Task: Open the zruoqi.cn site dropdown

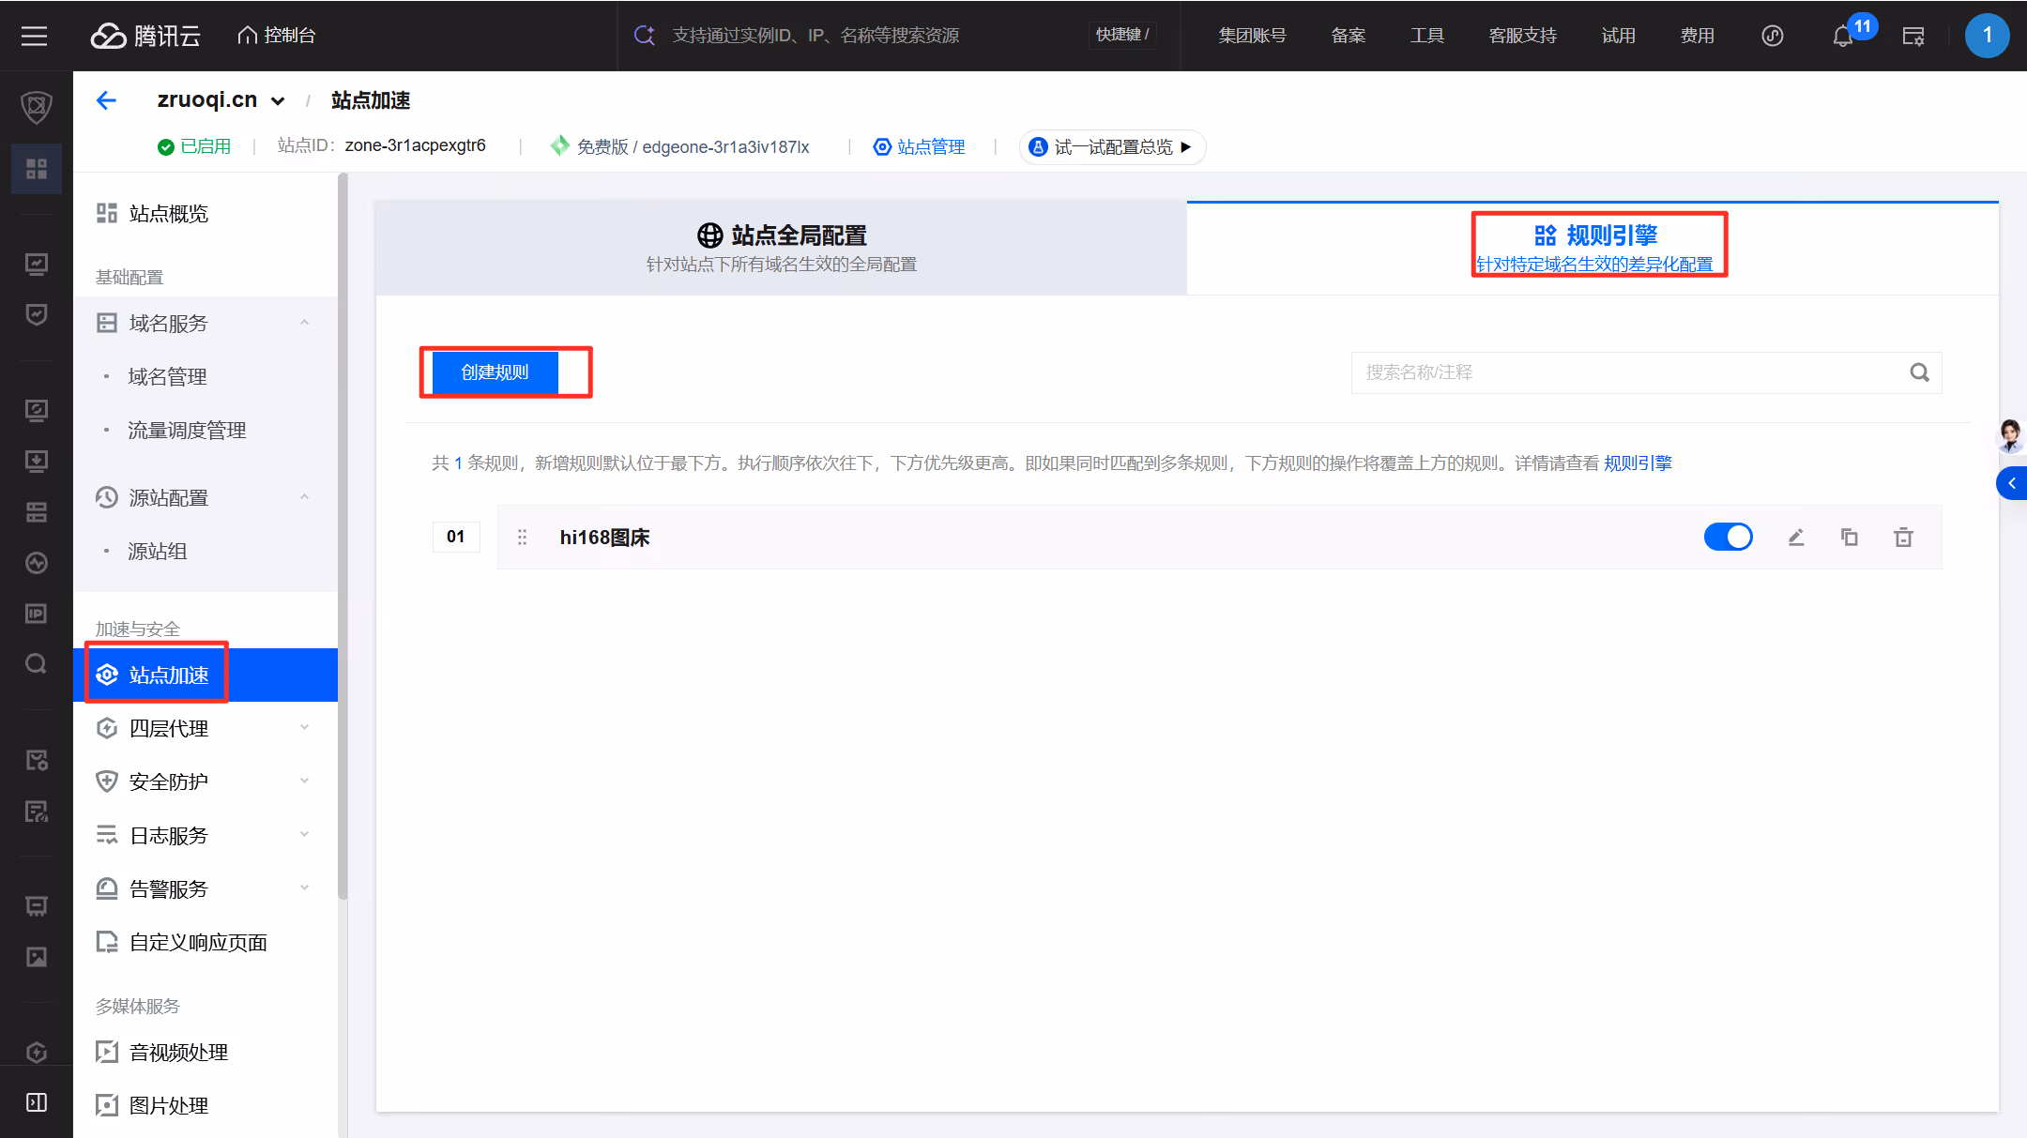Action: click(278, 100)
